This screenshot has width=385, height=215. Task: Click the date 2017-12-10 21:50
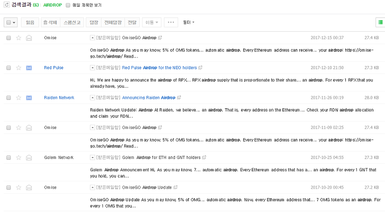[327, 68]
